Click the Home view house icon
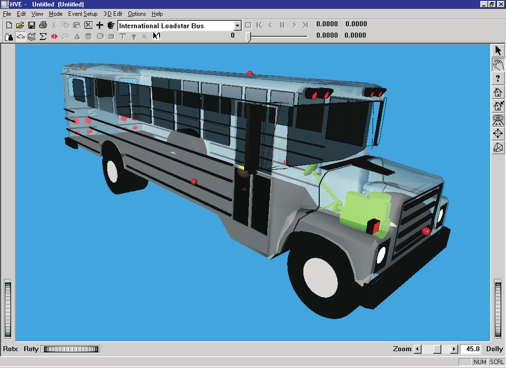The image size is (506, 368). pos(498,92)
